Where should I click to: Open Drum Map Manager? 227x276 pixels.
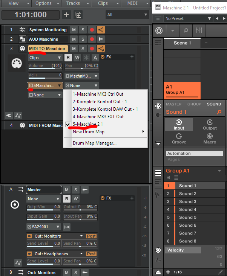click(x=106, y=143)
